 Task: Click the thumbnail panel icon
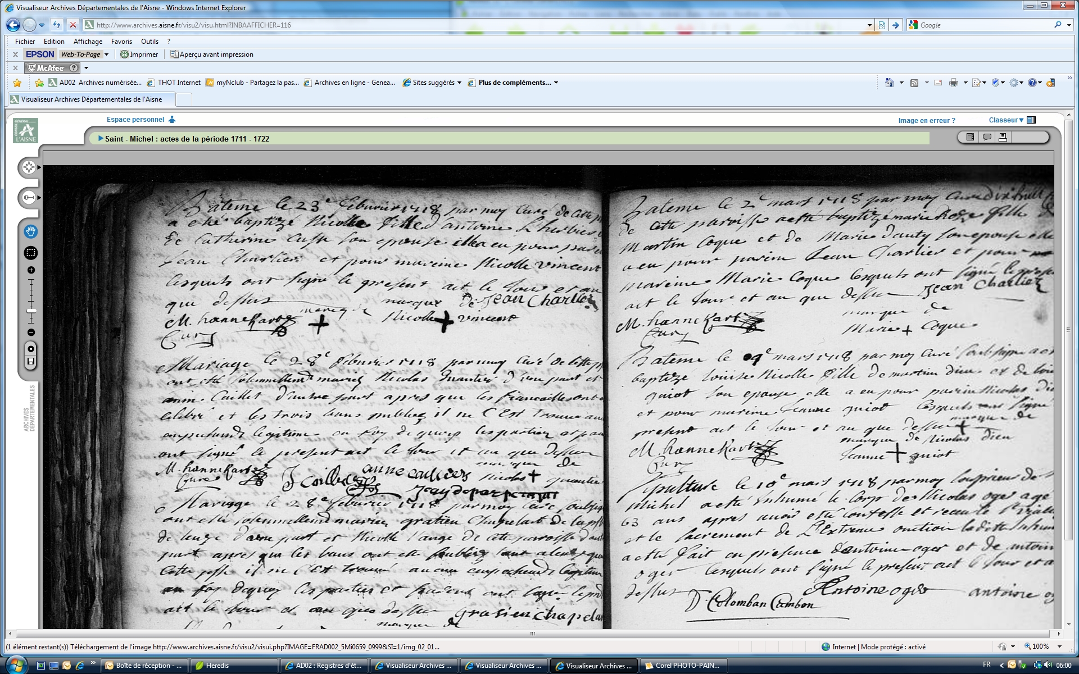pos(970,138)
